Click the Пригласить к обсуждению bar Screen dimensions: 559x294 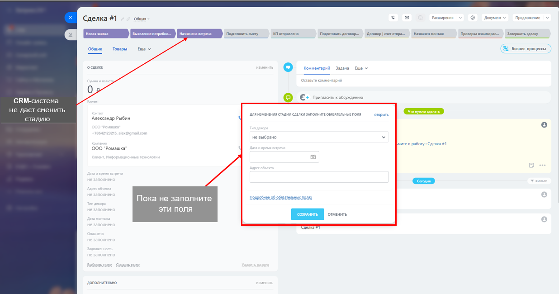pos(424,97)
